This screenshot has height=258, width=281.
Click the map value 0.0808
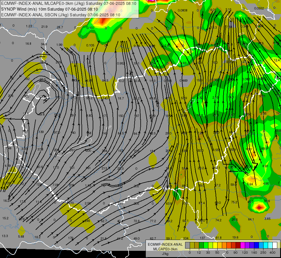183,10
